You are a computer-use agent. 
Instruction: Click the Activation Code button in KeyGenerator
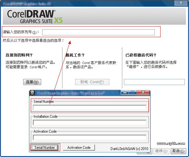click(79, 148)
